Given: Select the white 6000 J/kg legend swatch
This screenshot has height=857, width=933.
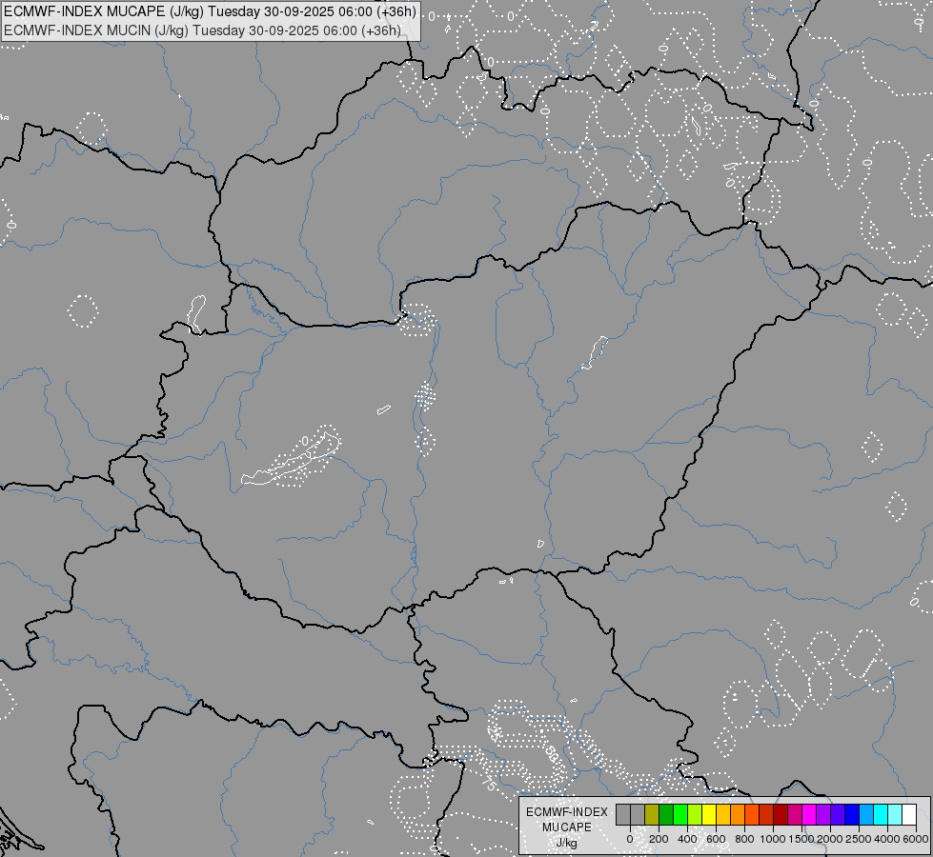Looking at the screenshot, I should pyautogui.click(x=909, y=814).
